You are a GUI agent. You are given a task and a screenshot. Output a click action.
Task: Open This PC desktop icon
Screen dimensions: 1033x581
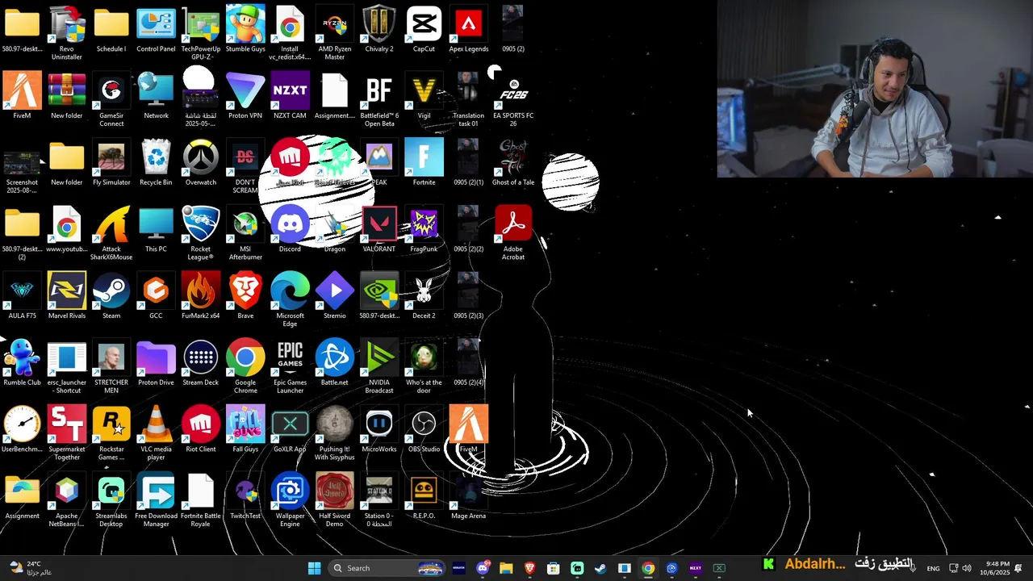pos(156,229)
